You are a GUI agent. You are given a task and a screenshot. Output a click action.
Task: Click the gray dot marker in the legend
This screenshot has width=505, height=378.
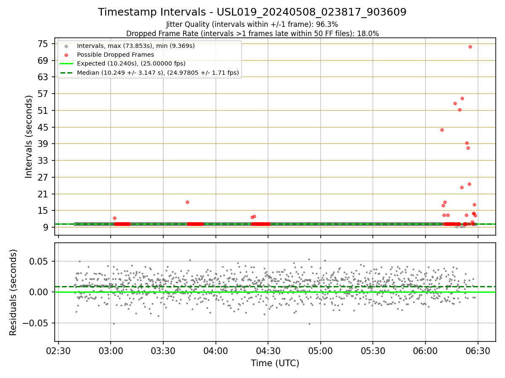[66, 46]
